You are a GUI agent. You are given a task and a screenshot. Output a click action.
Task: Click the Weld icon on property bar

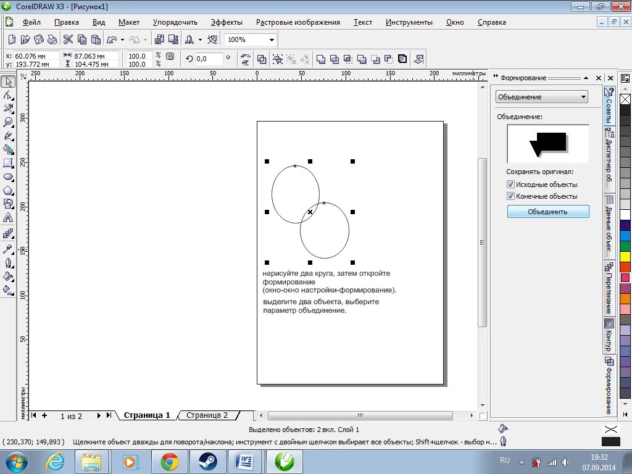coord(321,59)
